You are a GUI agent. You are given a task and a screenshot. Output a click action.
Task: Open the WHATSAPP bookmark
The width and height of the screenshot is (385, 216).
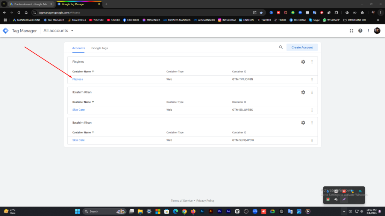coord(331,20)
